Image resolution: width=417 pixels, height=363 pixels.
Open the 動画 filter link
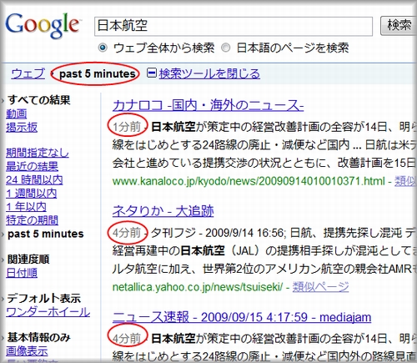(x=17, y=113)
